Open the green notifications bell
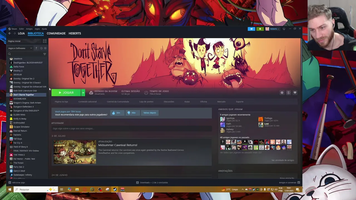Viewport: 356px width, 200px height. [x=260, y=29]
